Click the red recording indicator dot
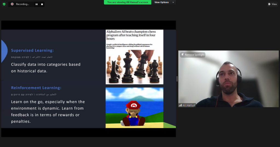 click(x=12, y=4)
